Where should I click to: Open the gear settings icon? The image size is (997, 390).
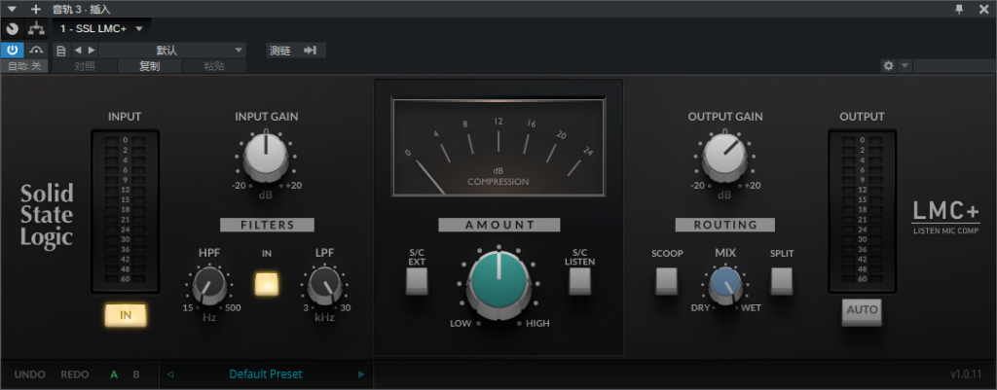click(888, 65)
